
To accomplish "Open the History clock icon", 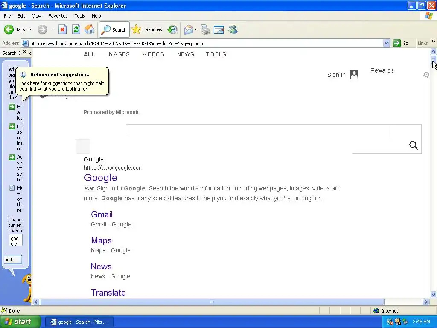I will point(172,29).
